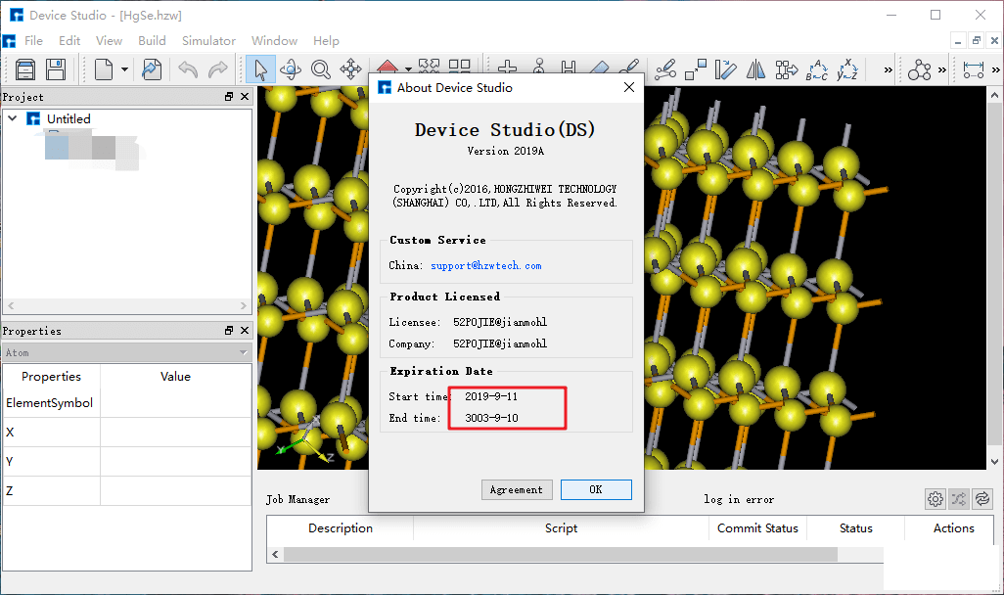1004x595 pixels.
Task: Click Project panel scroll left arrow
Action: (11, 306)
